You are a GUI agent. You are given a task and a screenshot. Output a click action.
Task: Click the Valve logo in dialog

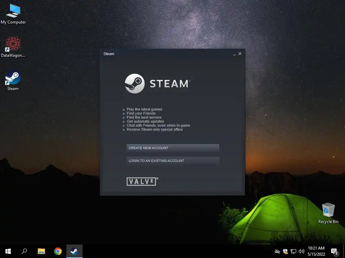coord(143,181)
